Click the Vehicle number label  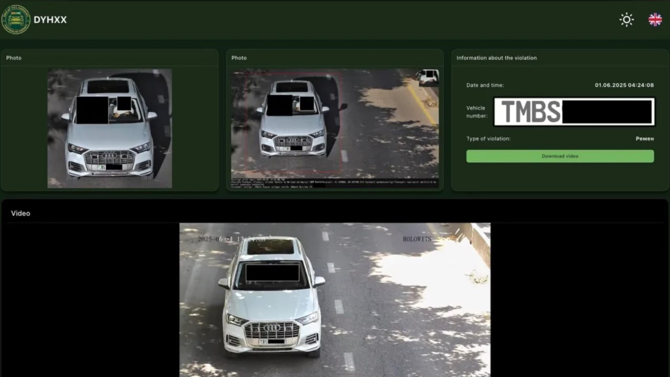tap(476, 112)
